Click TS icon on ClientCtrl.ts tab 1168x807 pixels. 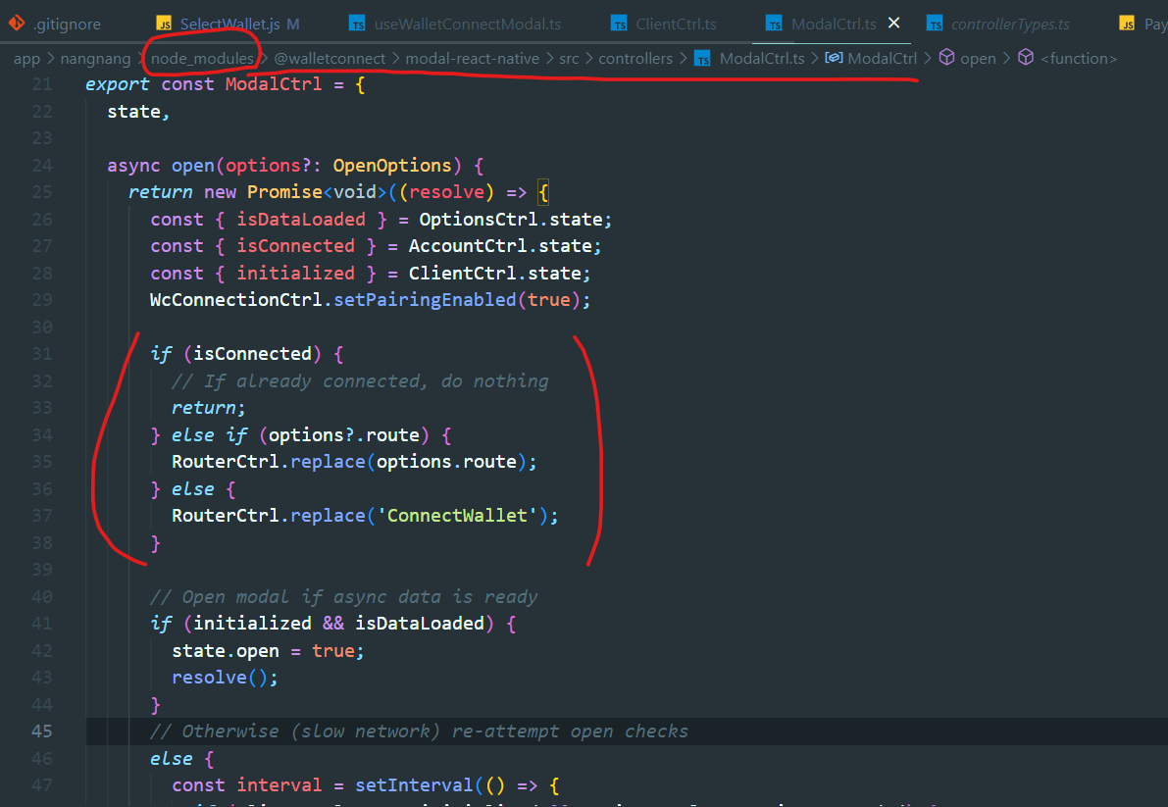pyautogui.click(x=619, y=24)
